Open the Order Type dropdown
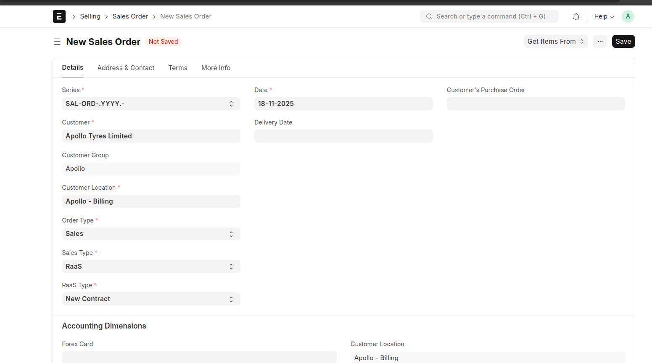652x363 pixels. pos(151,234)
